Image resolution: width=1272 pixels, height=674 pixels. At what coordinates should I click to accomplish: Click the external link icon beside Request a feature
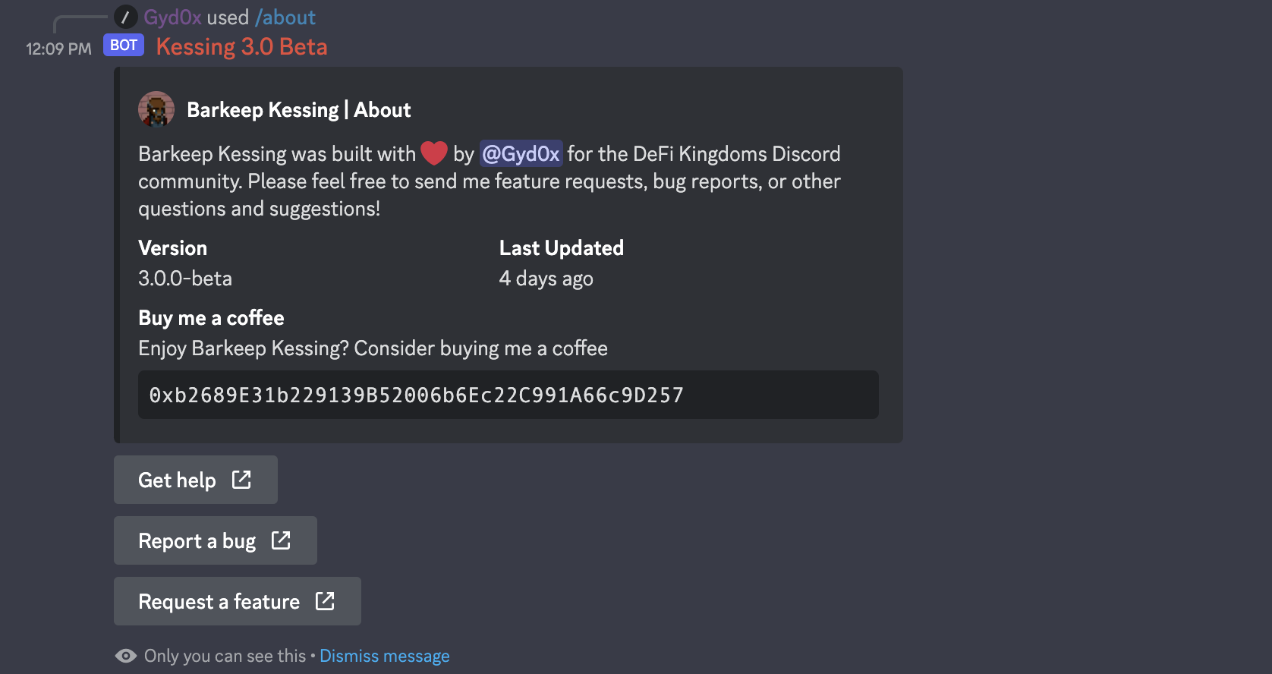pyautogui.click(x=325, y=601)
